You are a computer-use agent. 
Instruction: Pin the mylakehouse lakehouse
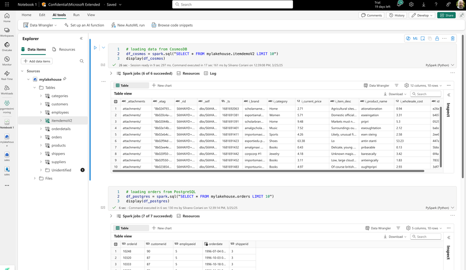tap(65, 79)
